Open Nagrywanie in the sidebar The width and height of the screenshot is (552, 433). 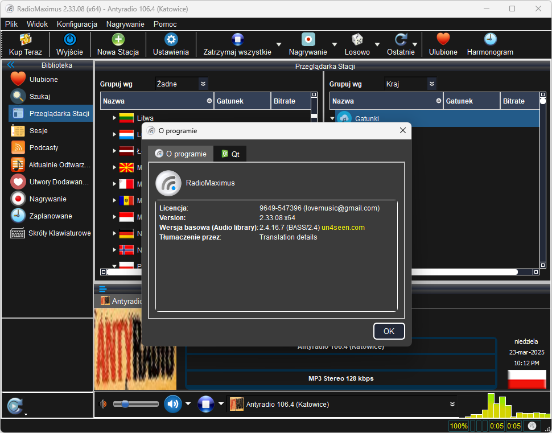click(x=51, y=199)
